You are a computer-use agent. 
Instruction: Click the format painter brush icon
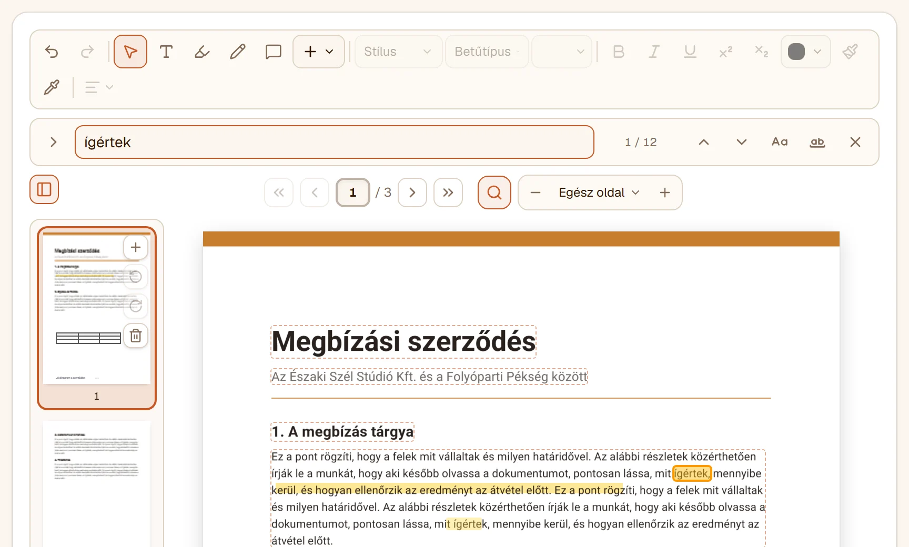(850, 52)
